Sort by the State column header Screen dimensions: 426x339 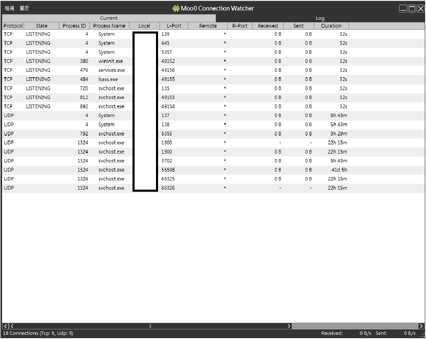[42, 26]
